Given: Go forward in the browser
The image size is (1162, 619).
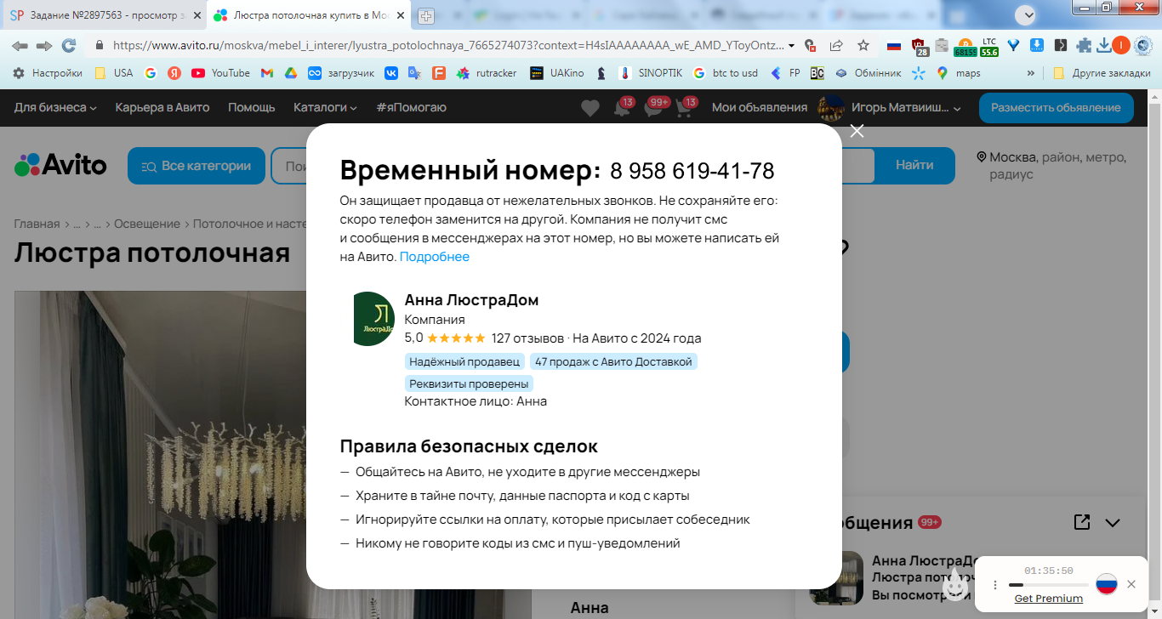Looking at the screenshot, I should pos(44,45).
